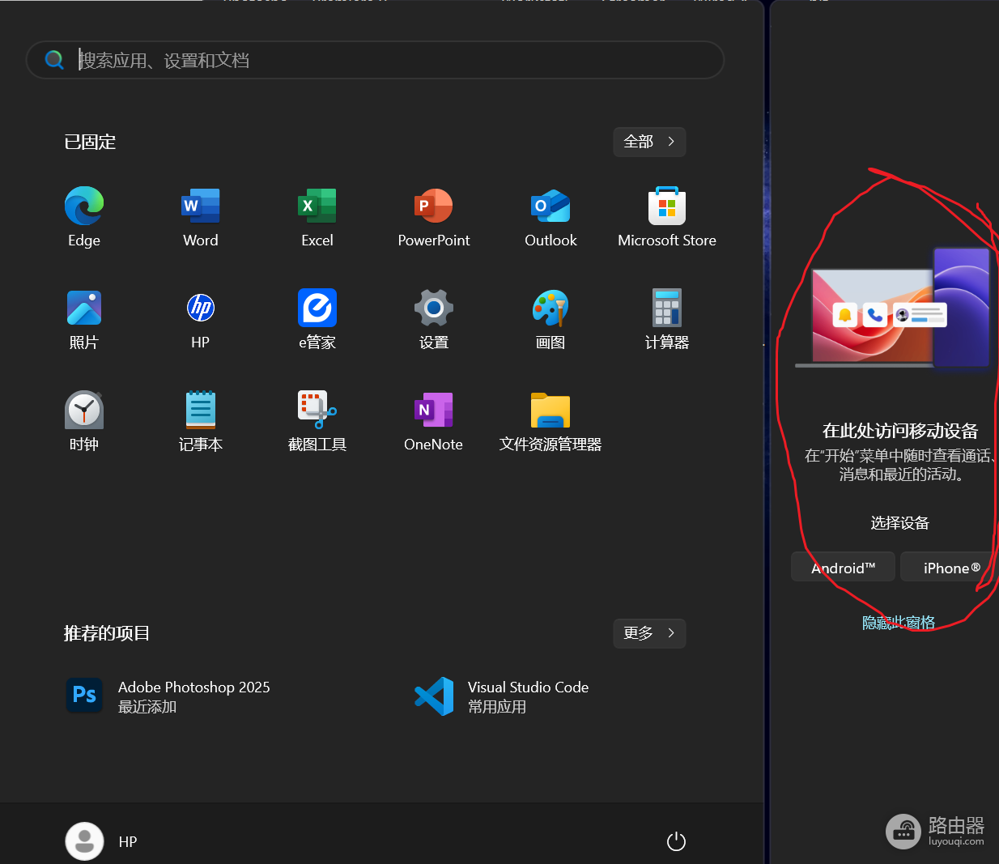Open the e管家 app

(317, 308)
